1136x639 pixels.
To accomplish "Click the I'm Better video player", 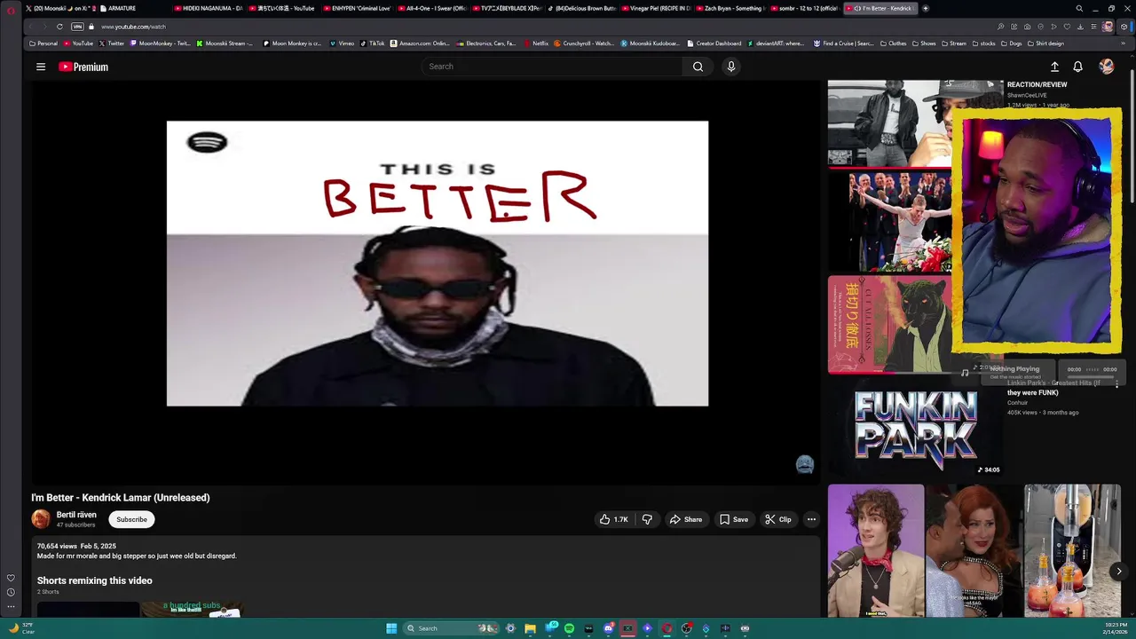I will click(x=425, y=282).
